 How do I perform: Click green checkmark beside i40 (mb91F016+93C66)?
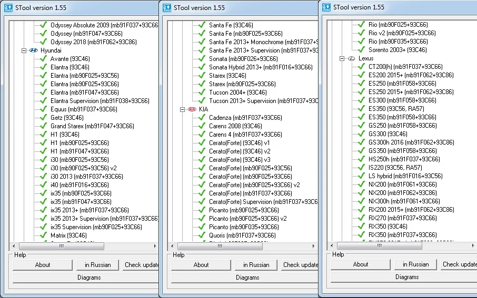click(44, 184)
